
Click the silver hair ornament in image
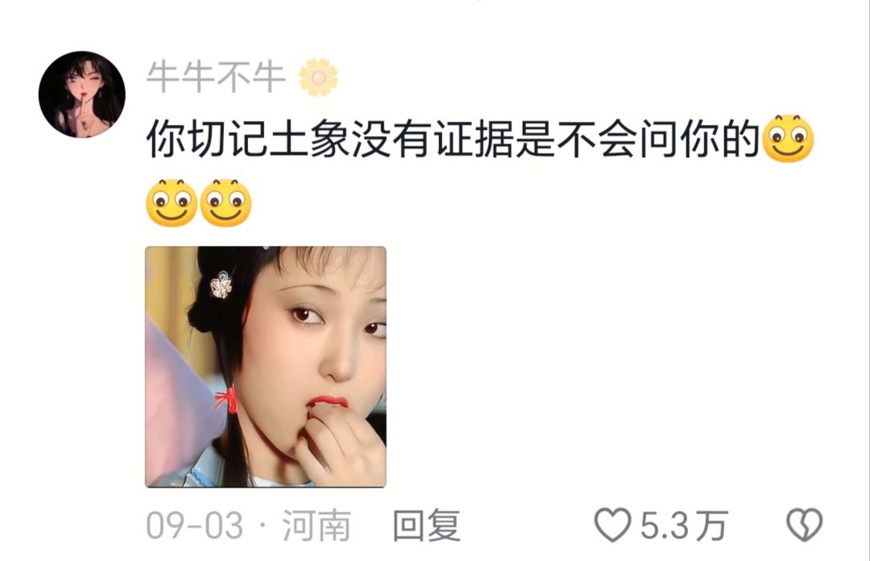click(221, 285)
